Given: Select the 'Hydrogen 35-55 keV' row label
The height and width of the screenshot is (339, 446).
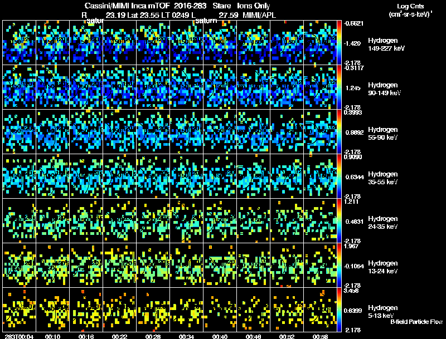Looking at the screenshot, I should (383, 178).
